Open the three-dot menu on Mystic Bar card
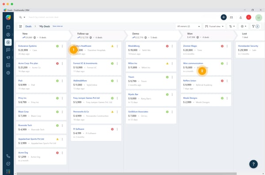 [172, 94]
